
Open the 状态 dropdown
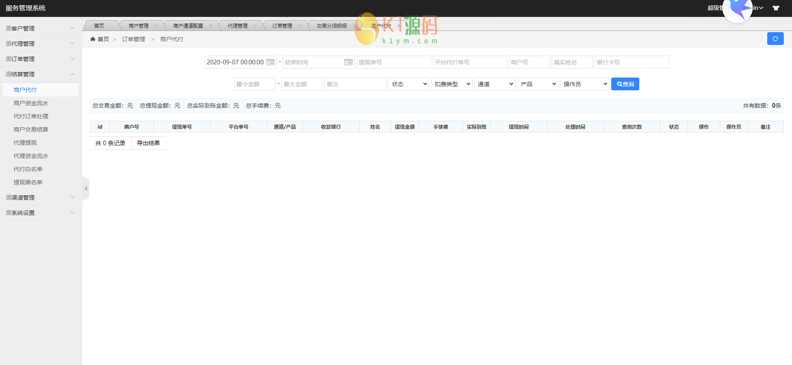(409, 84)
